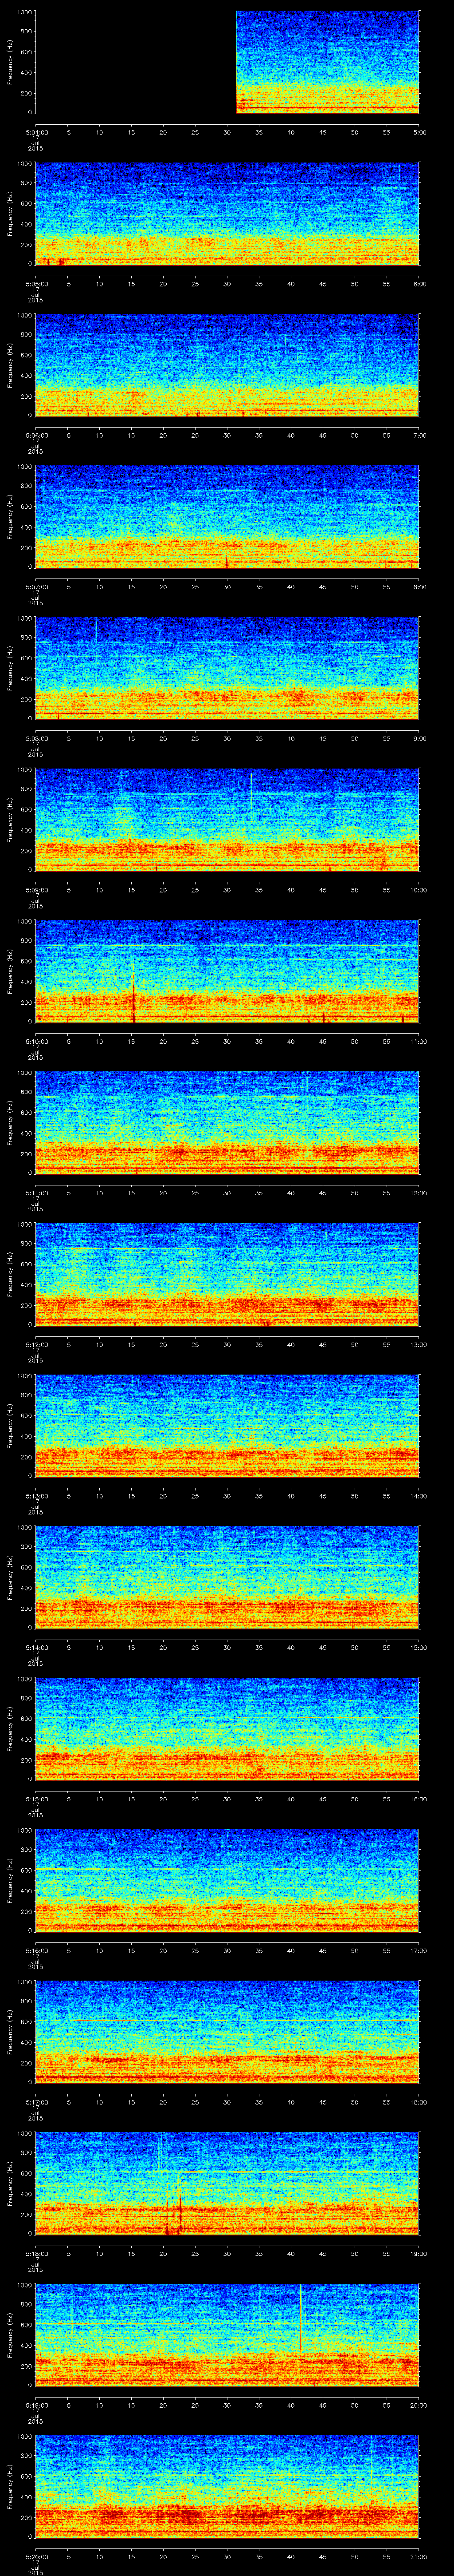Click the 12:00 end time axis label
The image size is (454, 2576).
(x=418, y=1192)
